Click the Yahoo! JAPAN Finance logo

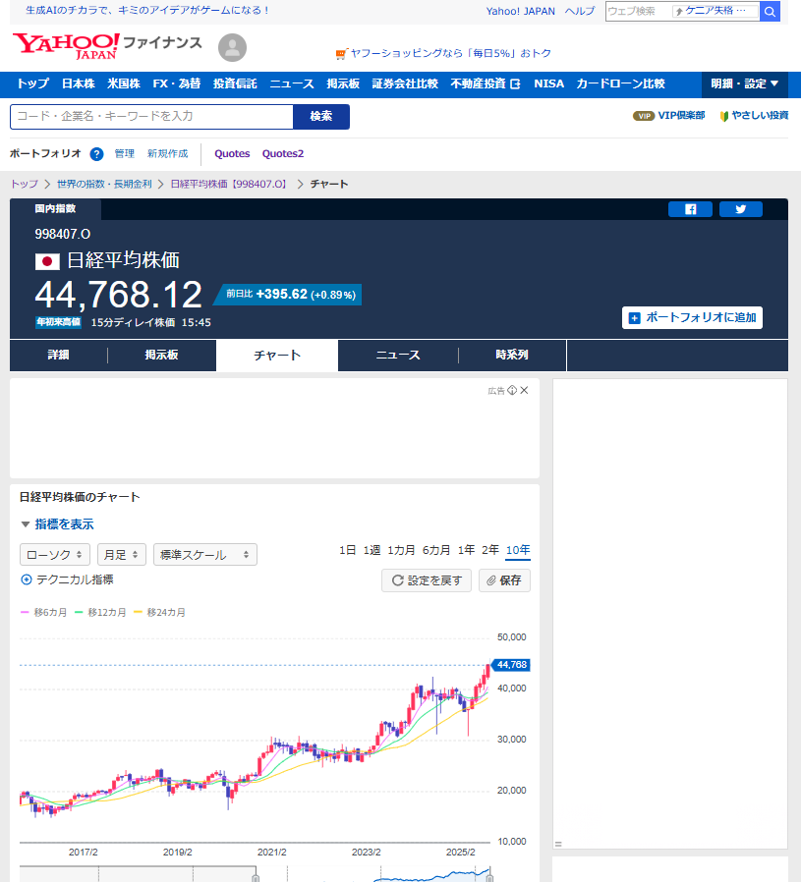coord(107,46)
